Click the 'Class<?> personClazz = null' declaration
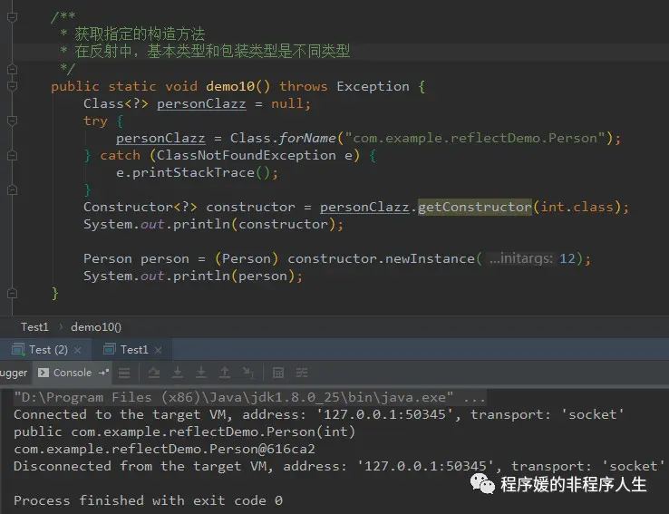This screenshot has width=669, height=514. click(x=197, y=103)
